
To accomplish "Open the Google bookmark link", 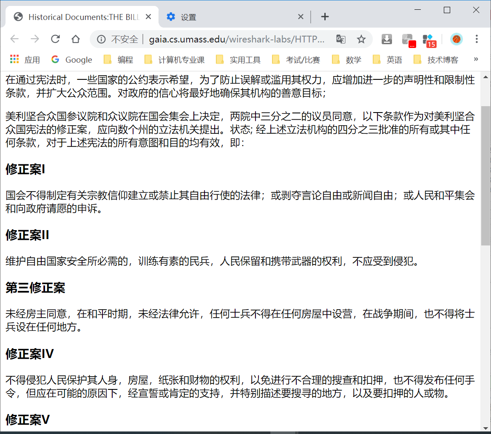I will (71, 59).
